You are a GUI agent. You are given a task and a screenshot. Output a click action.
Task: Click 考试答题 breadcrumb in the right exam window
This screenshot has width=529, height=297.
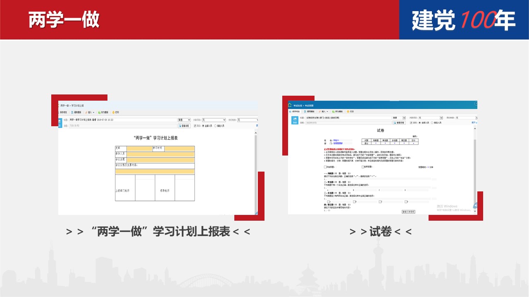[x=310, y=106]
